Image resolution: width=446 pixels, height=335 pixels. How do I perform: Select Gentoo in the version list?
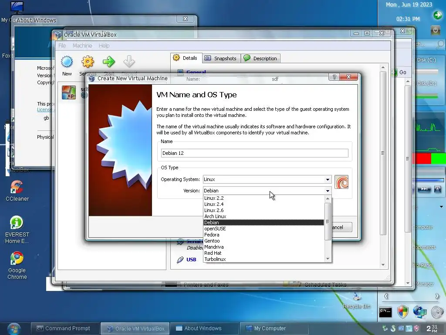pyautogui.click(x=264, y=241)
